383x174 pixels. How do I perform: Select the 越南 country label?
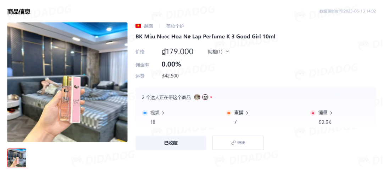point(149,26)
